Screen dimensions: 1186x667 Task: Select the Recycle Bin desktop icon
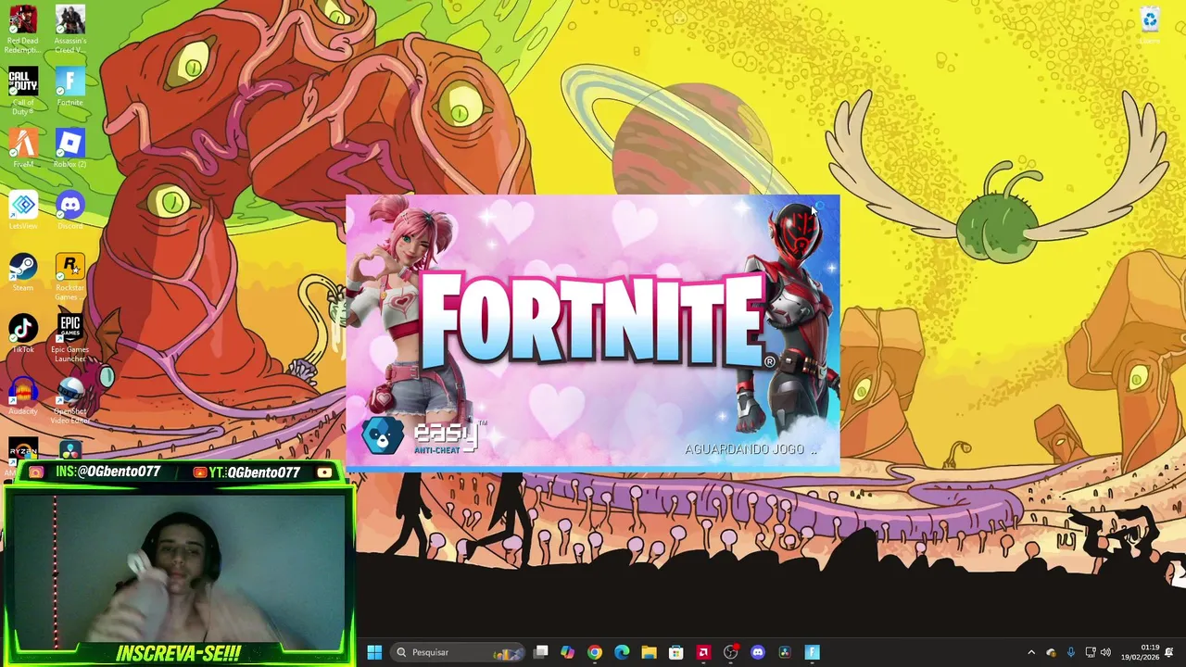pos(1150,26)
